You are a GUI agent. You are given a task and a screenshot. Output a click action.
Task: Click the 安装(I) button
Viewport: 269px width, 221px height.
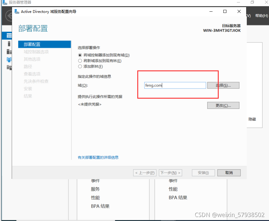point(203,173)
